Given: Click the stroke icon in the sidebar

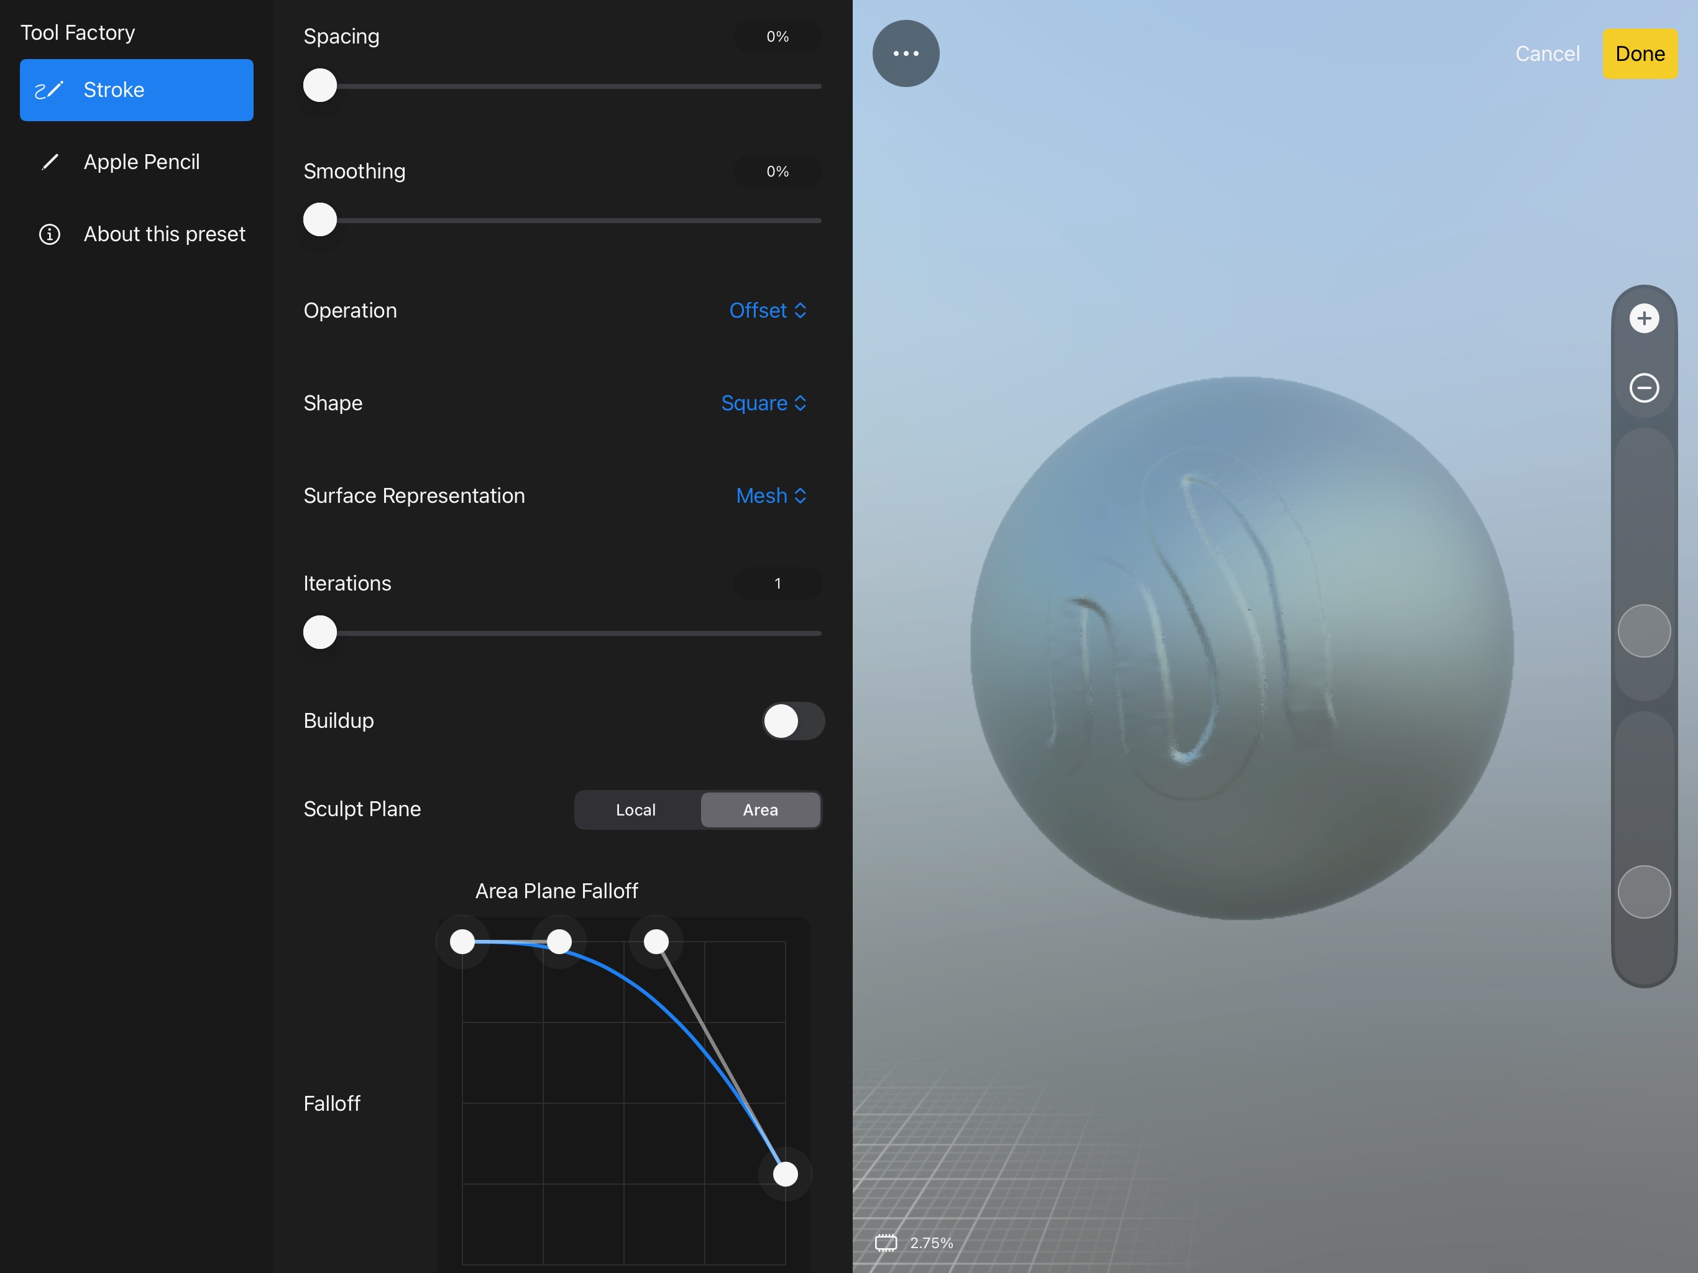Looking at the screenshot, I should (x=49, y=90).
